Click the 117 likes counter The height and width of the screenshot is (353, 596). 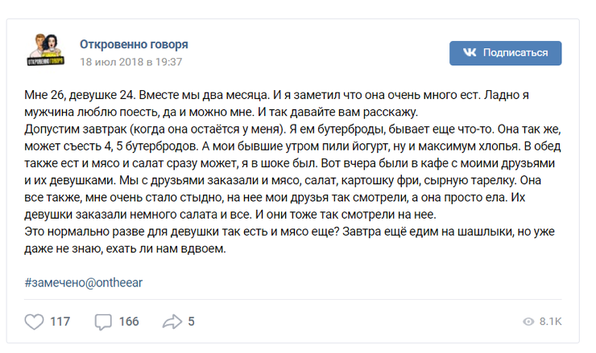click(60, 322)
